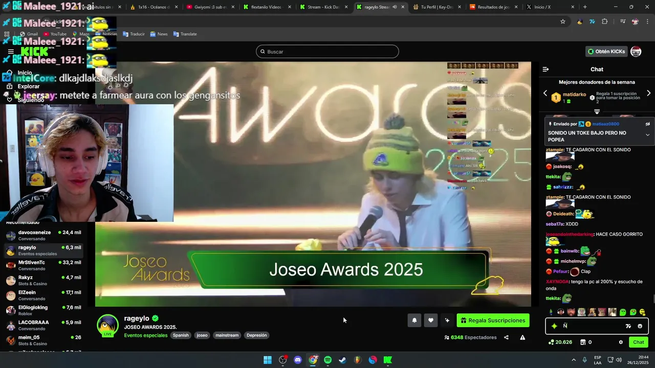Click the sparkle subscribe icon beside heart
This screenshot has width=655, height=368.
[447, 320]
